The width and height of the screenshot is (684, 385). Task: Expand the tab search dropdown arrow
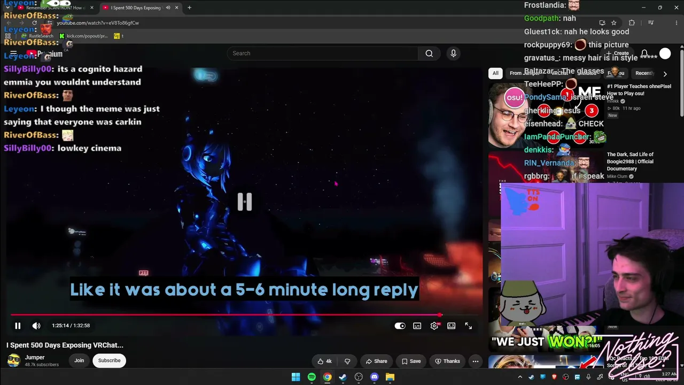point(7,8)
